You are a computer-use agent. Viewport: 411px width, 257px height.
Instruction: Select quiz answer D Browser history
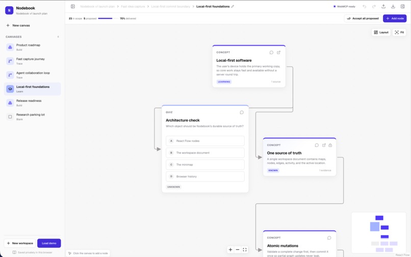[205, 177]
